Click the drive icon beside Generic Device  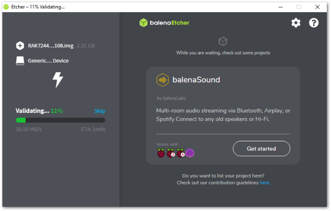point(20,61)
